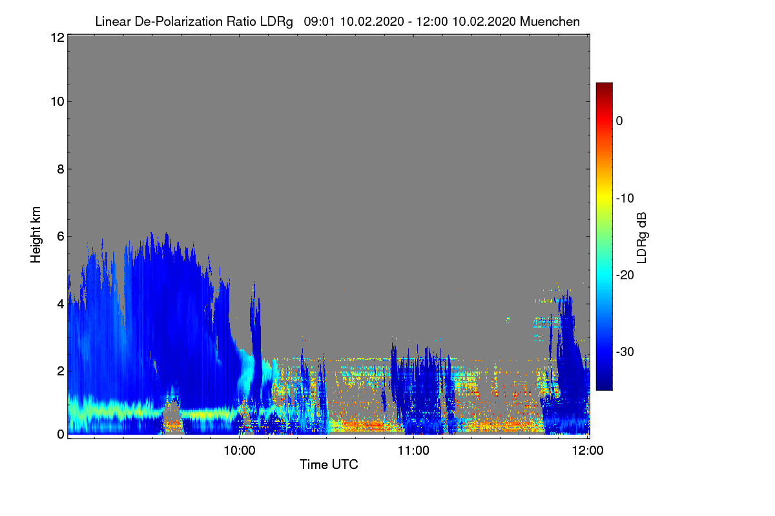Click the height axis label 12
This screenshot has height=516, width=775.
pos(56,38)
